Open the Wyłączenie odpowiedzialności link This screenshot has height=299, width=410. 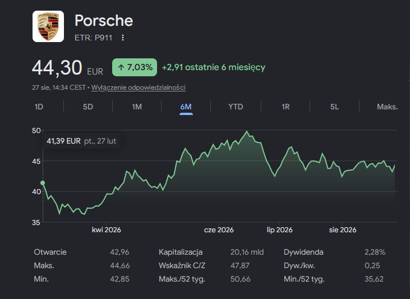[139, 88]
